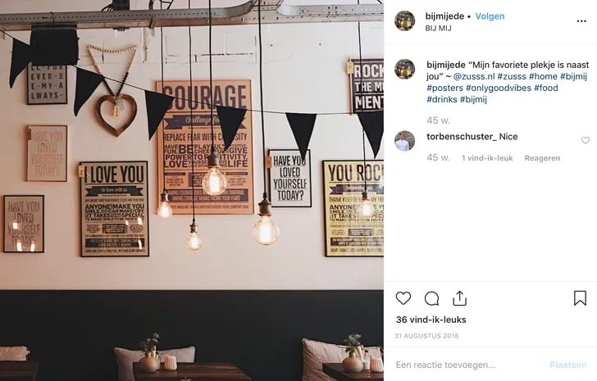Click Reageren to reply to comment
597x381 pixels.
pos(542,158)
